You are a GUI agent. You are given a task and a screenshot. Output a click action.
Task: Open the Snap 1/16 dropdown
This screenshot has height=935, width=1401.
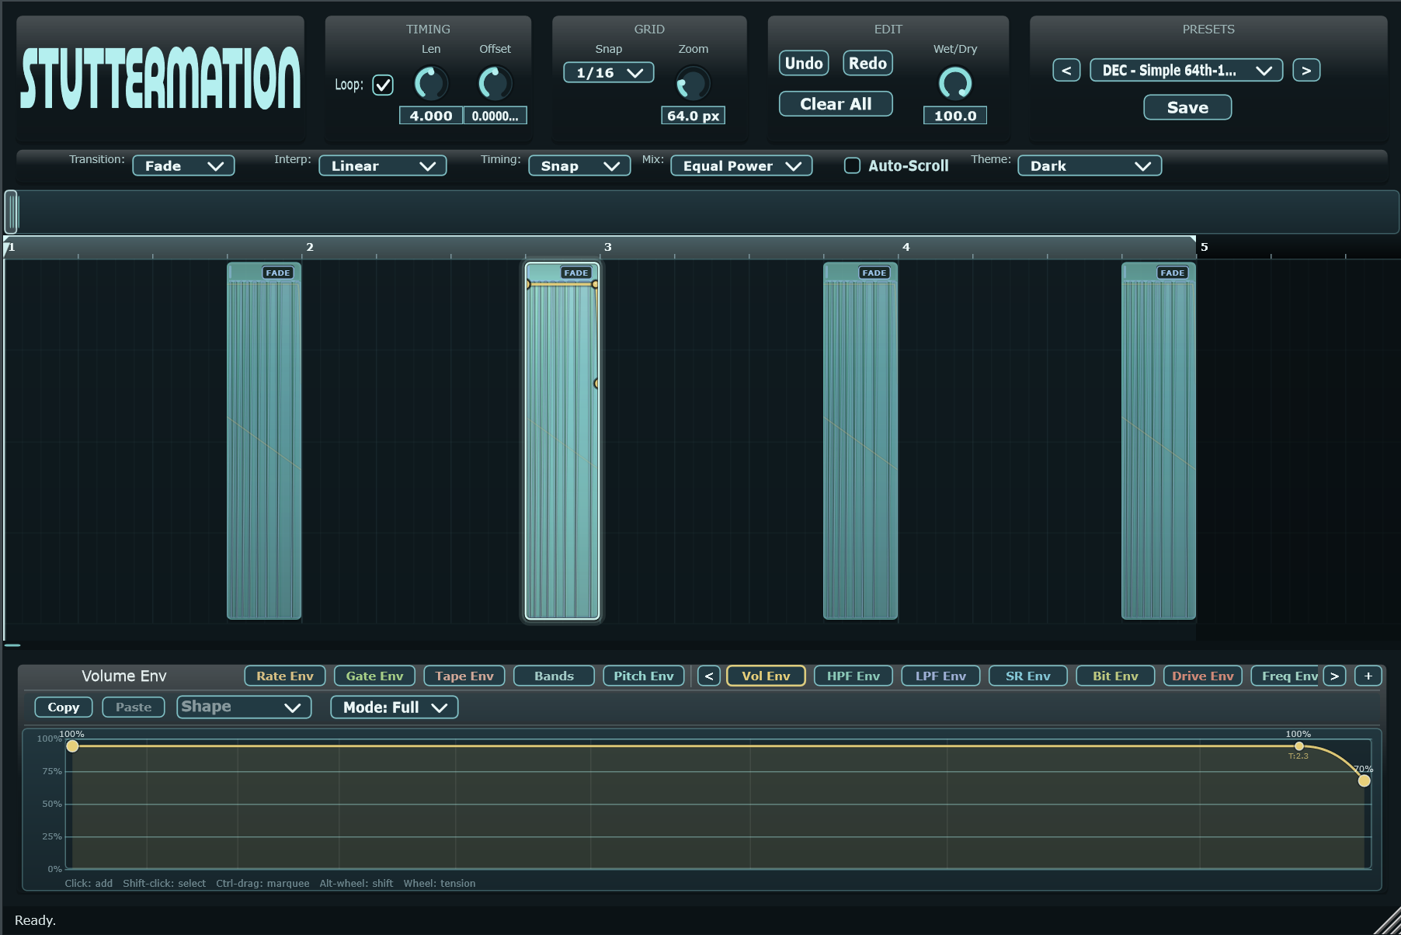click(x=609, y=72)
